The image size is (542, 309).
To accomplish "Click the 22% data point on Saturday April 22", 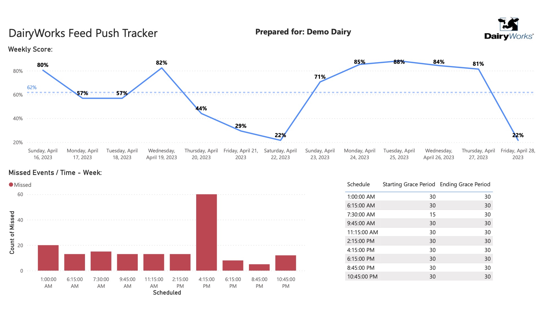I will point(280,140).
